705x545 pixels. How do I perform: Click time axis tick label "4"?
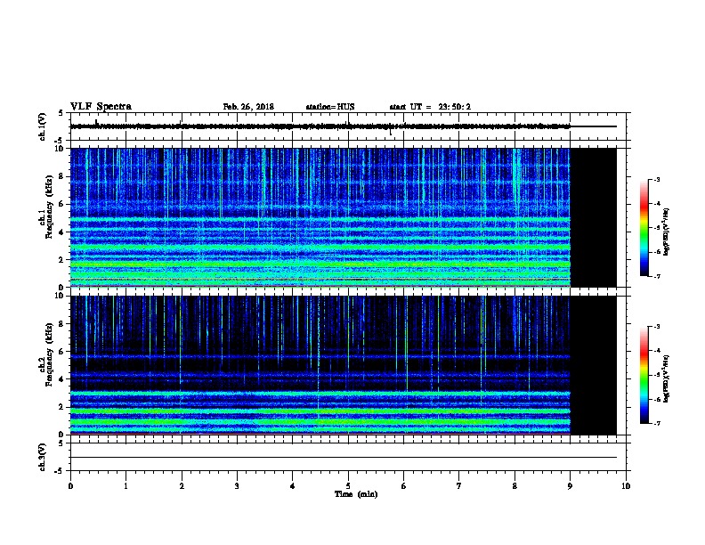(x=293, y=486)
